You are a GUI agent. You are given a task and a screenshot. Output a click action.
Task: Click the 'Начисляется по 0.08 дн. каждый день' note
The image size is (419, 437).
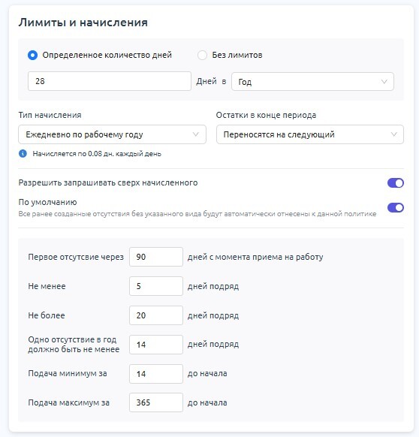pos(97,154)
